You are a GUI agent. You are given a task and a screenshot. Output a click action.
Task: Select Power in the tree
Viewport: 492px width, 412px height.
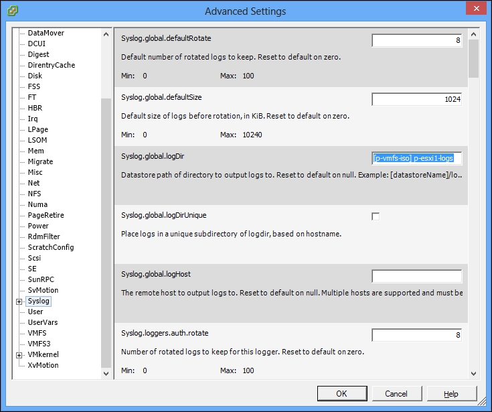pyautogui.click(x=38, y=226)
